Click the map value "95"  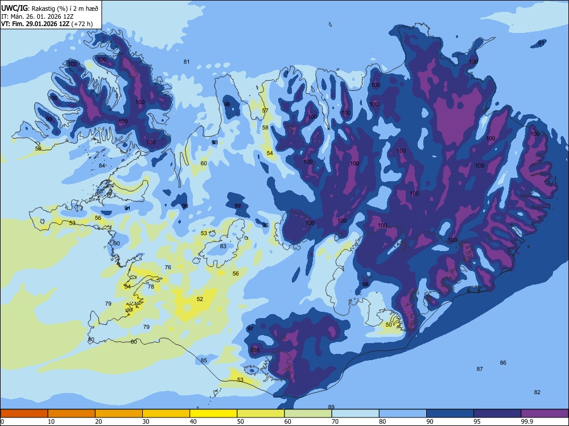(x=265, y=225)
